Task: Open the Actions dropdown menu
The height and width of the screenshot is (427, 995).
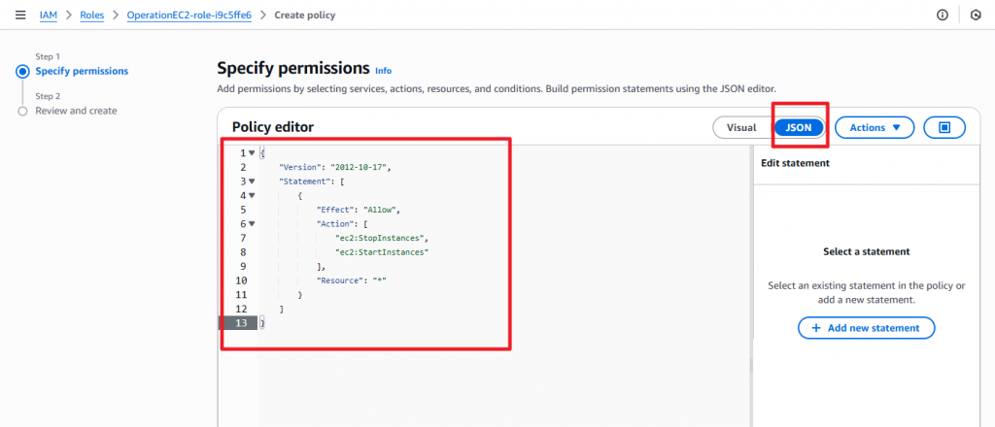Action: tap(874, 127)
